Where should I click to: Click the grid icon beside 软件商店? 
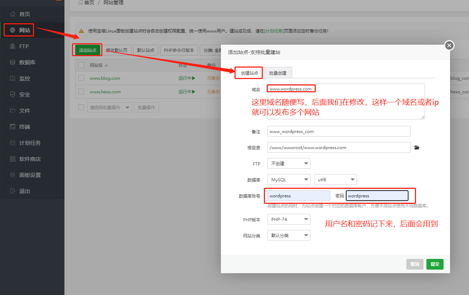[13, 159]
